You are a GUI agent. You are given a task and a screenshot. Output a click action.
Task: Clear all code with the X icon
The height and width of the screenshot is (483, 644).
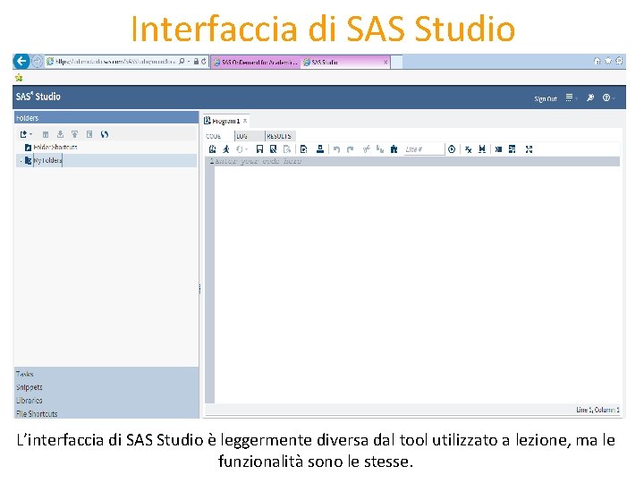pos(468,149)
